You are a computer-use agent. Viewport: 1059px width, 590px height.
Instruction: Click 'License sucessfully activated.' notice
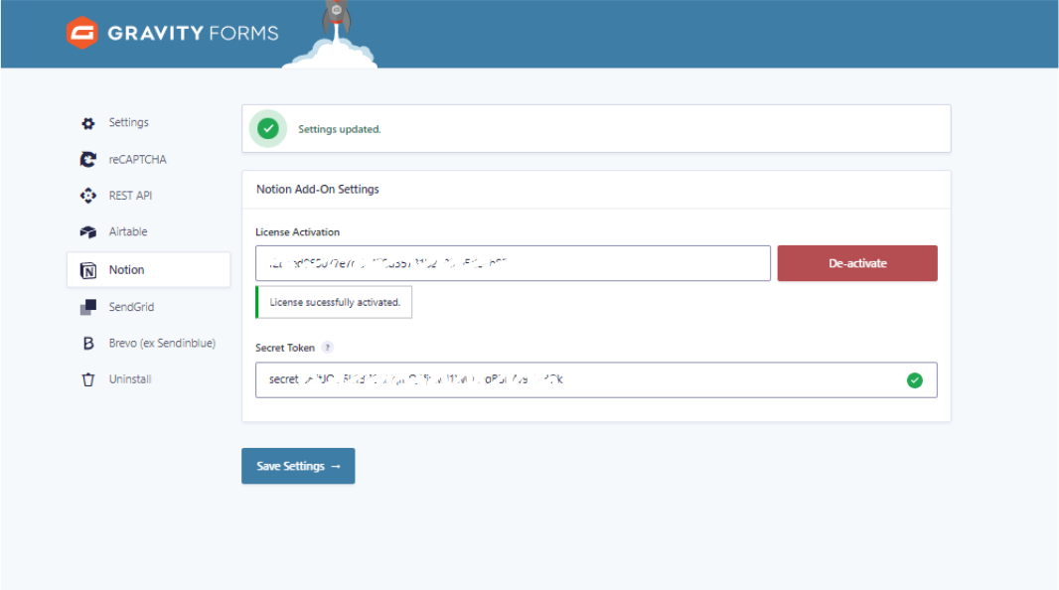point(335,302)
